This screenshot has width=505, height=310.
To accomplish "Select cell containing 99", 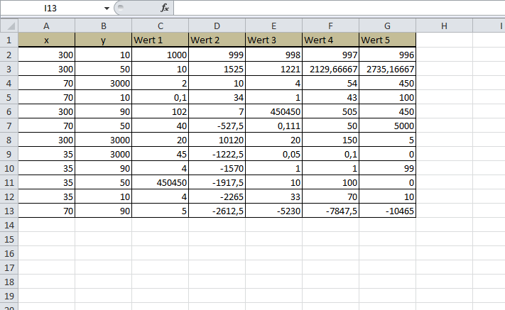I will coord(387,168).
